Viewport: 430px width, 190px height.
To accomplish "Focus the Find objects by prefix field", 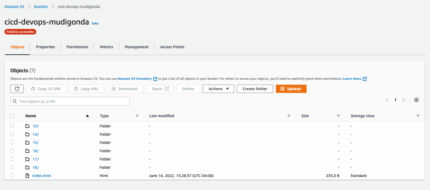I will pos(70,101).
